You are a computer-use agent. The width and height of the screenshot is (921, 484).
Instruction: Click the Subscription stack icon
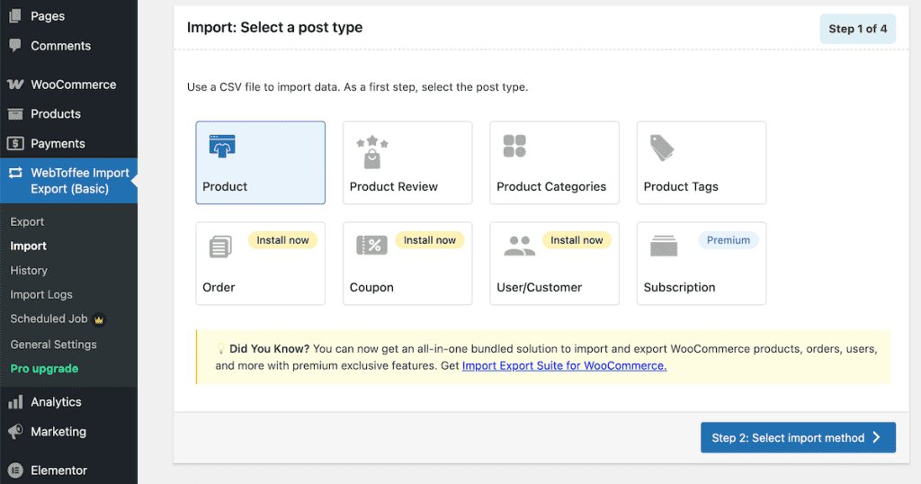664,246
